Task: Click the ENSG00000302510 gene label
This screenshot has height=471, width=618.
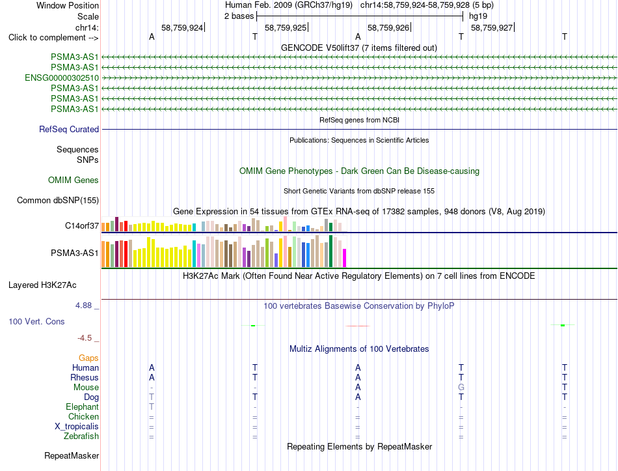Action: pyautogui.click(x=62, y=78)
